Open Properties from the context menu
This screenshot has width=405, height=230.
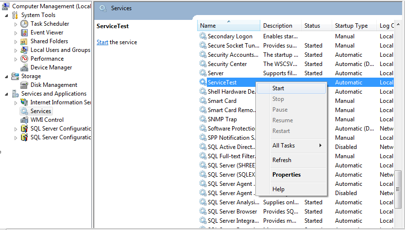point(291,175)
